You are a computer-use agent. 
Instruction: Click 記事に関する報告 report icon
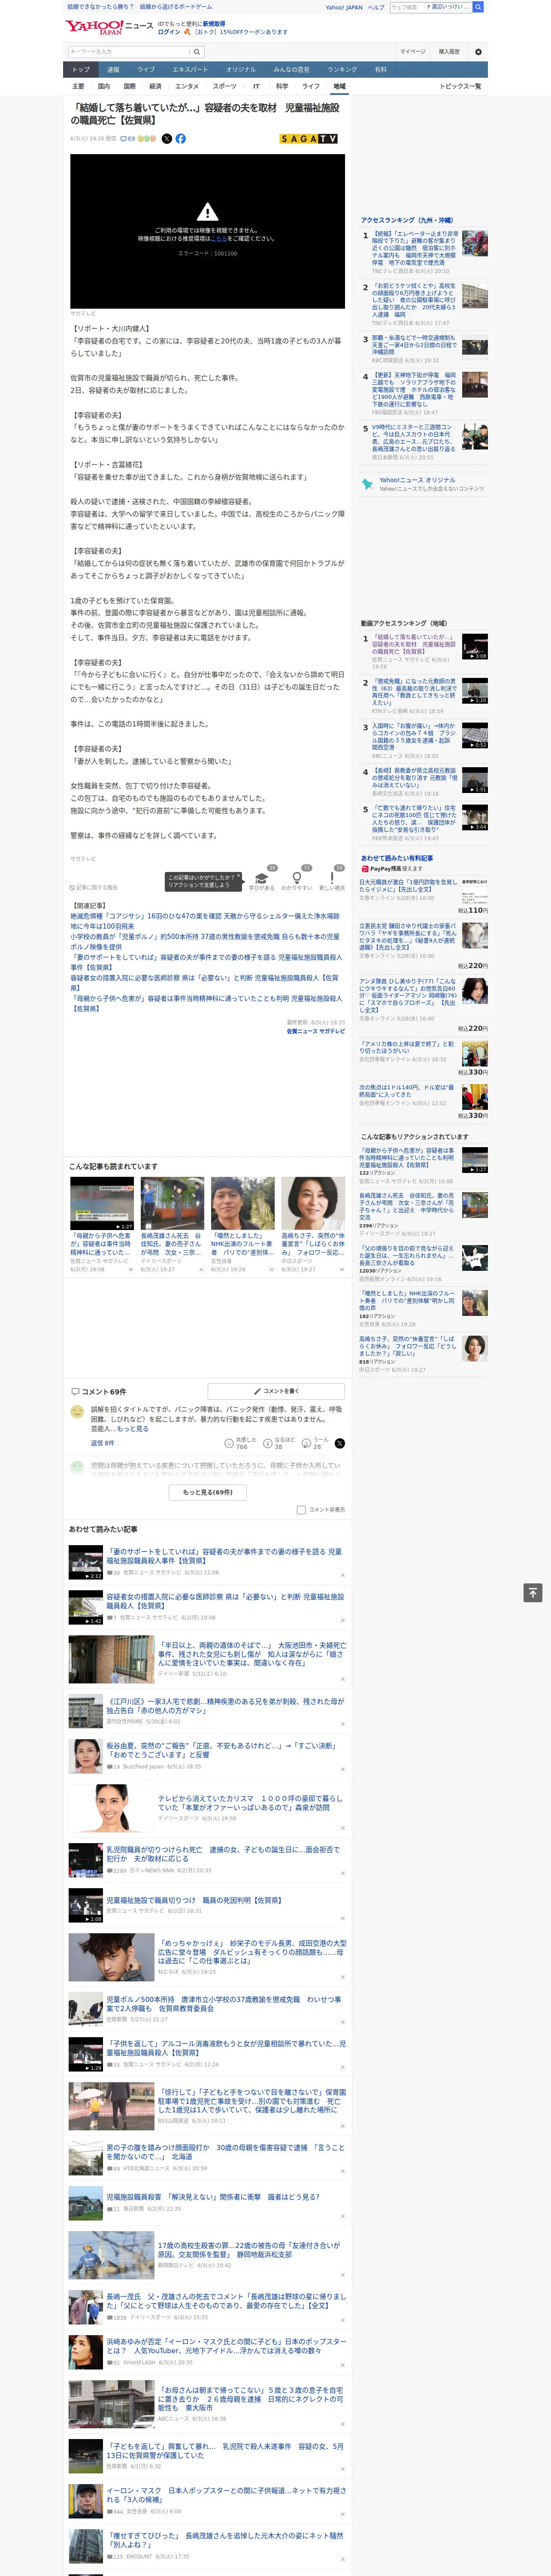[x=93, y=887]
